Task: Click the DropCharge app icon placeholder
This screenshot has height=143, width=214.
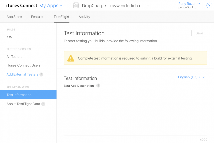Action: pos(76,6)
